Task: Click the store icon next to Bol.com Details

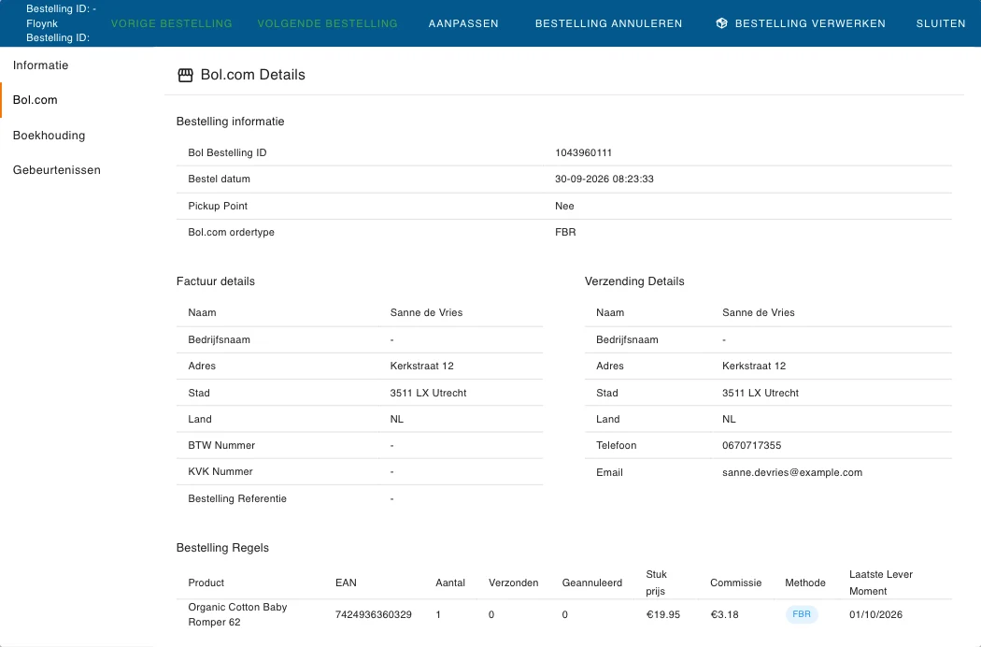Action: [185, 75]
